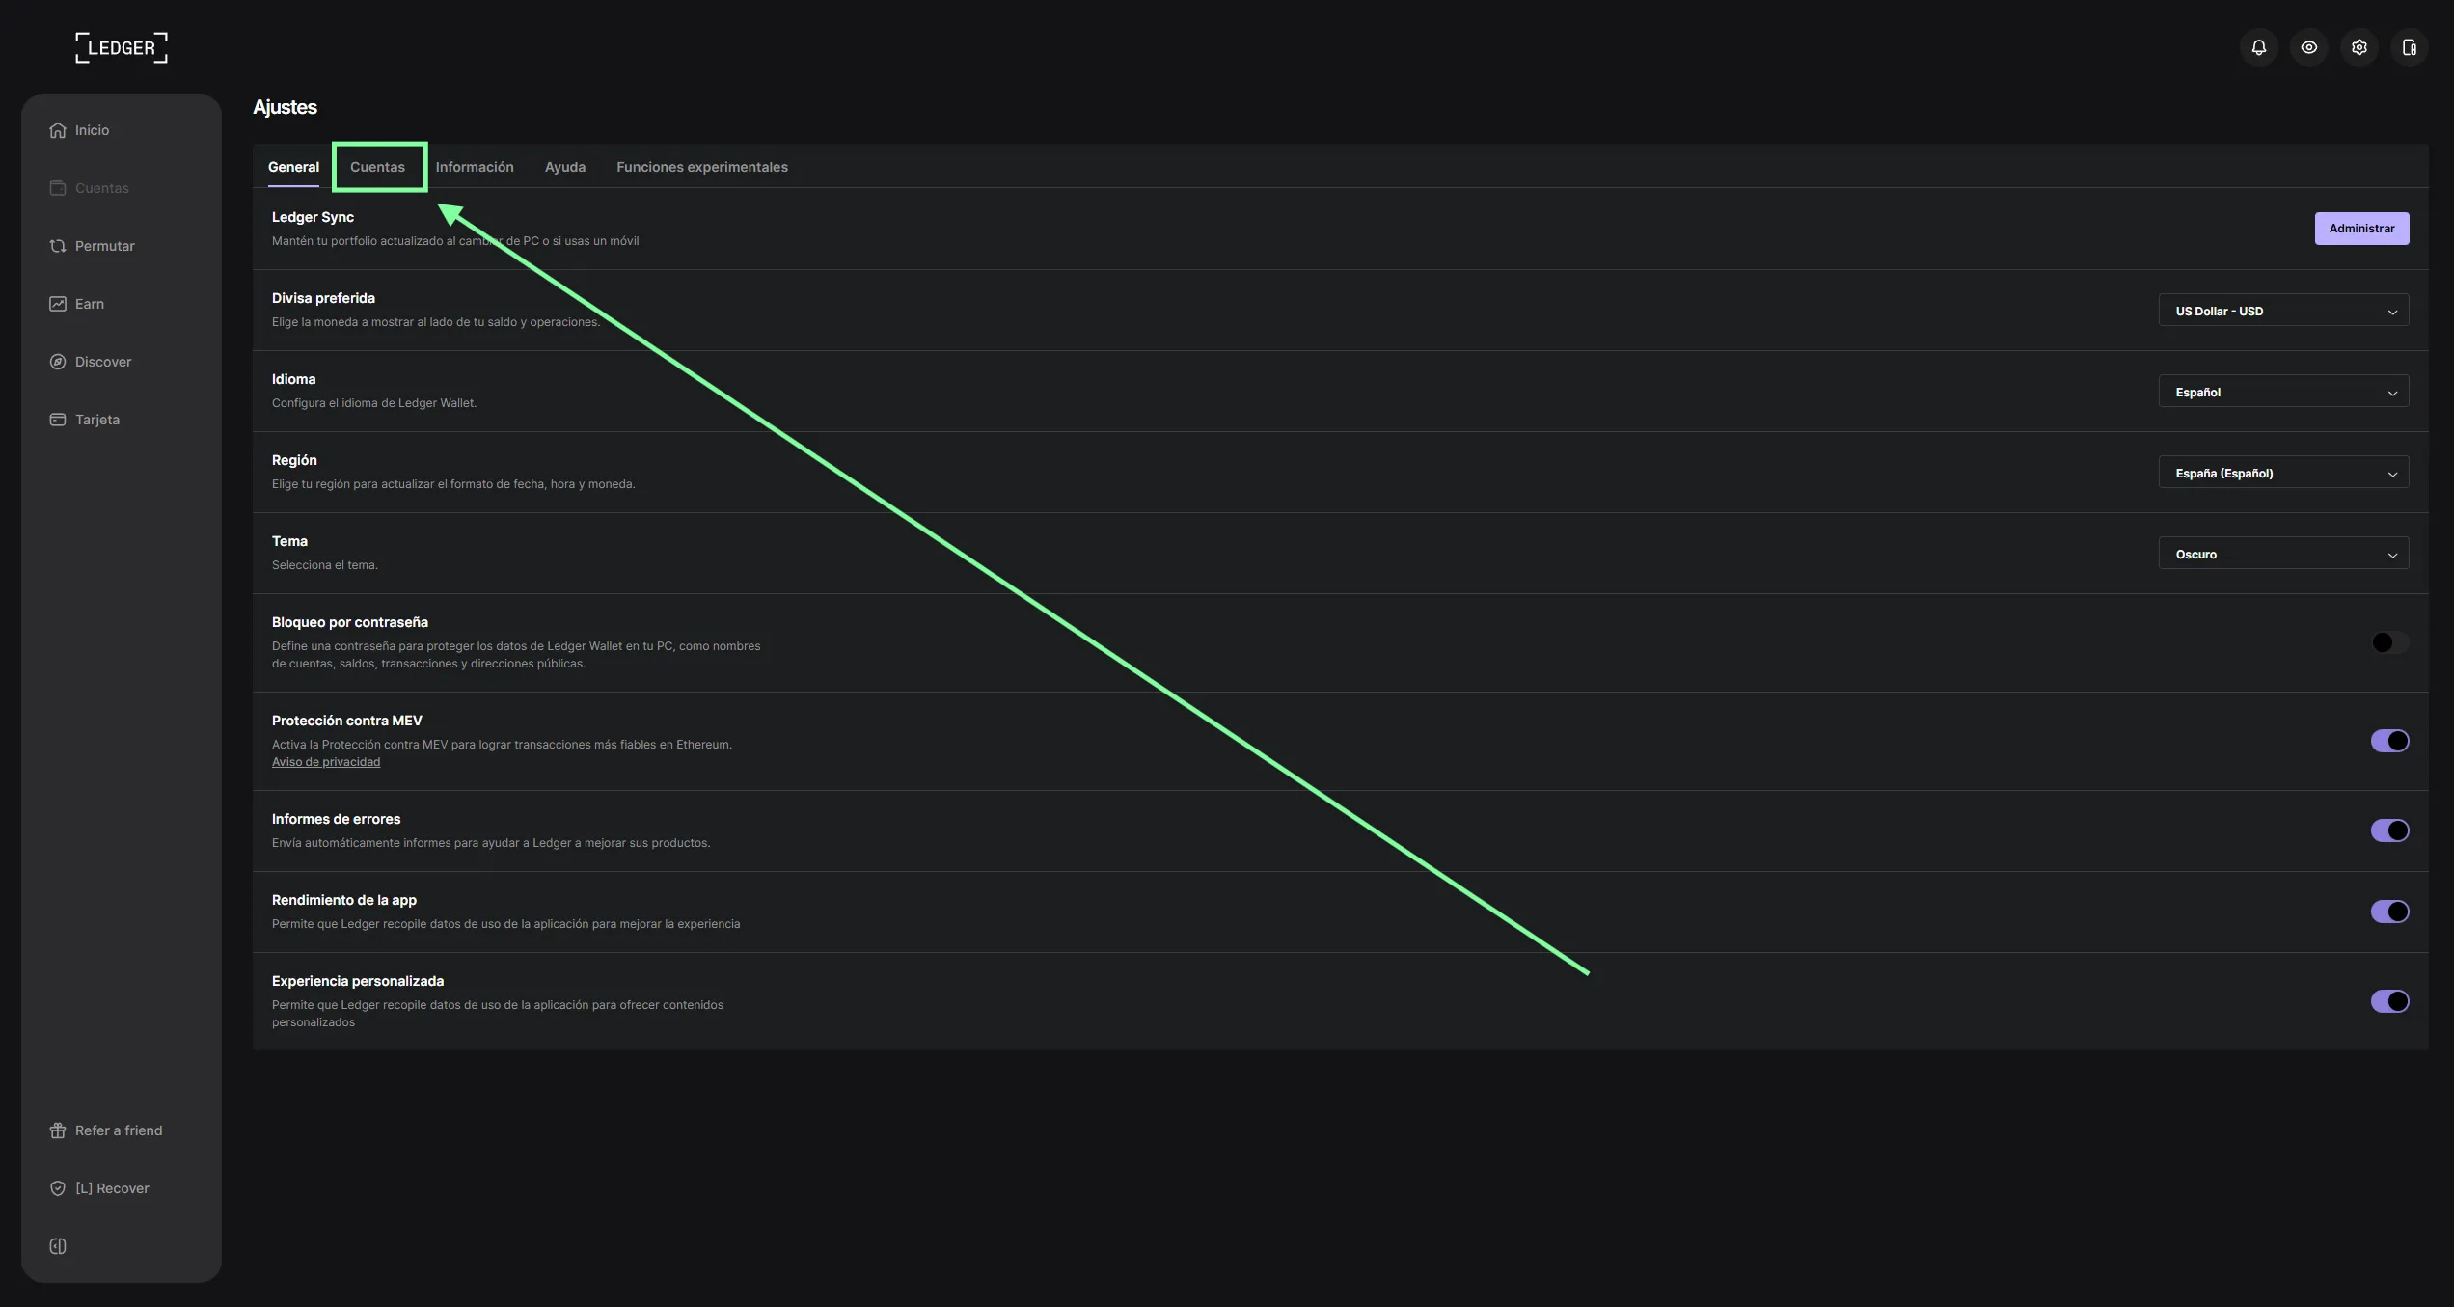Enable Bloqueo por contraseña toggle

pyautogui.click(x=2389, y=642)
